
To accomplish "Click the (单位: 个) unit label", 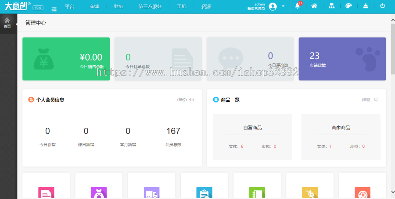I will (x=186, y=100).
